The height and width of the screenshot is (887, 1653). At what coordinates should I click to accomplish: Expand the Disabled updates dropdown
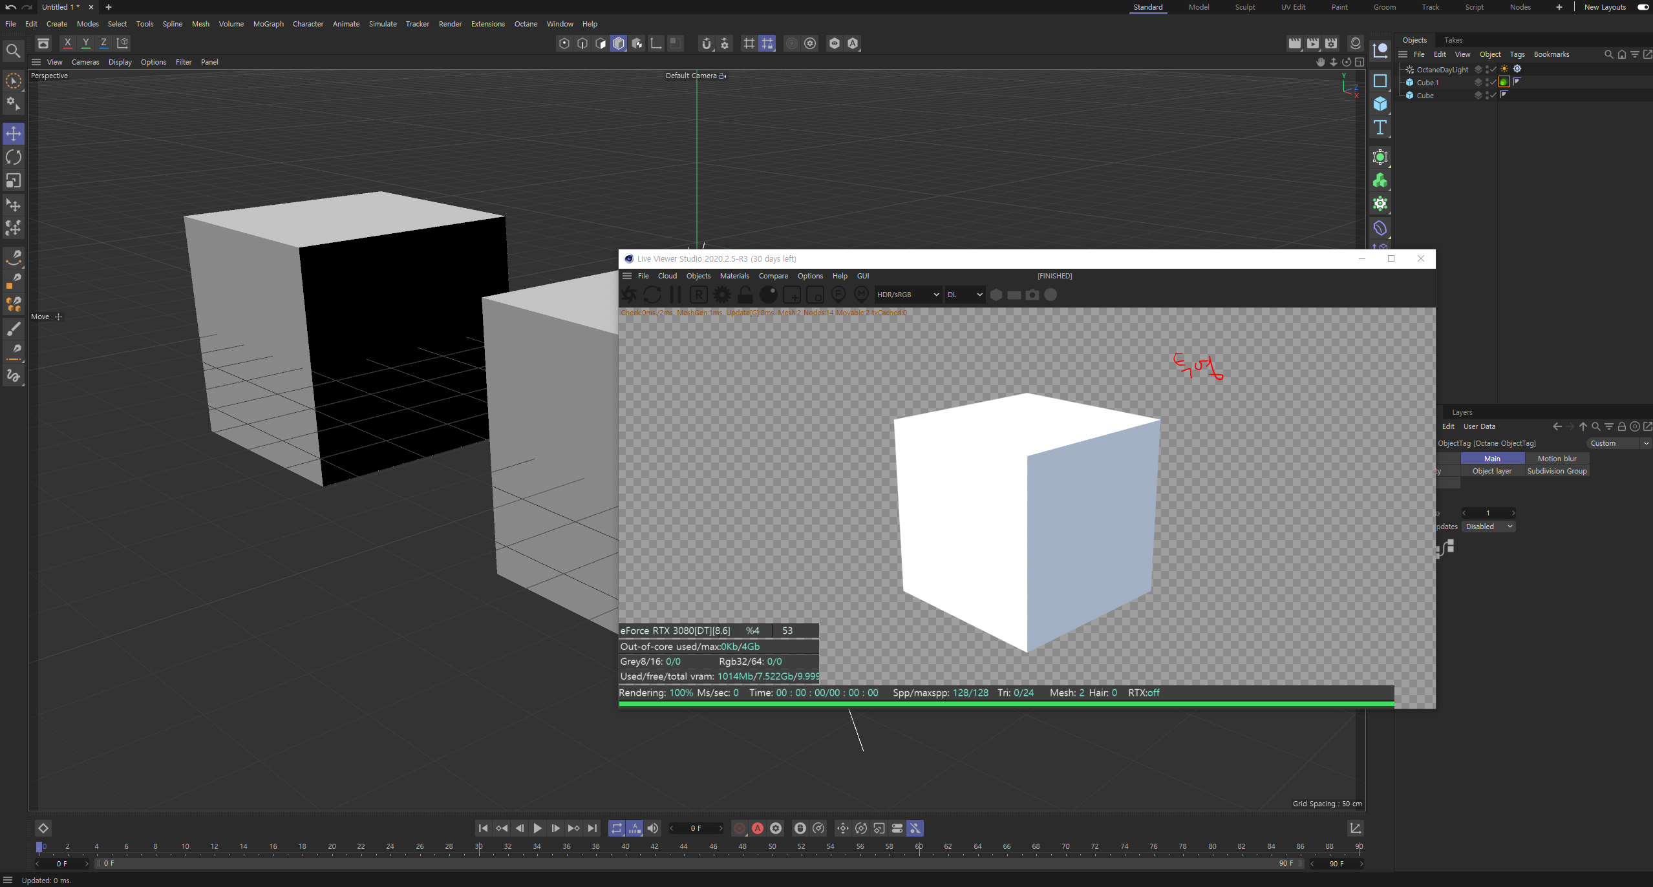pyautogui.click(x=1489, y=527)
